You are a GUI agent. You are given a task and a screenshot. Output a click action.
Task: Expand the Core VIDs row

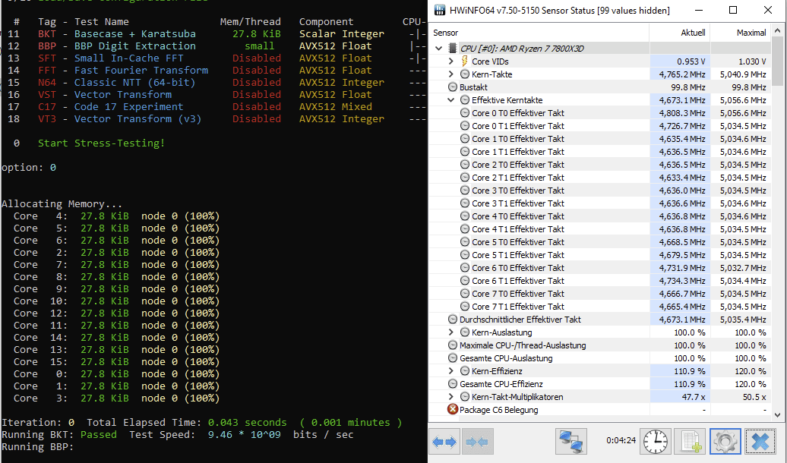(450, 61)
